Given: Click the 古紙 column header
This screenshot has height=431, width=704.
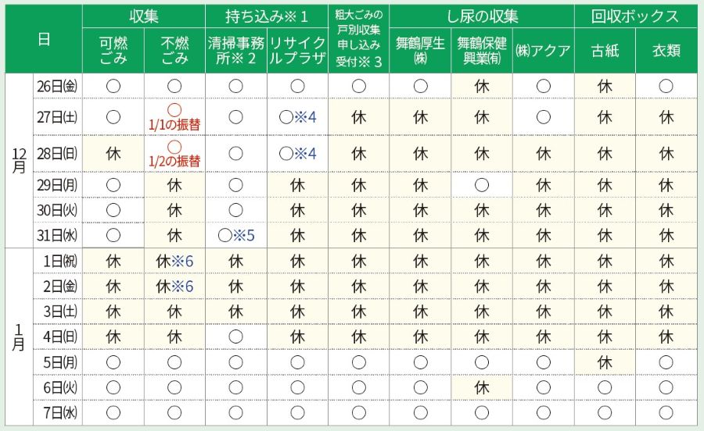Looking at the screenshot, I should click(605, 51).
